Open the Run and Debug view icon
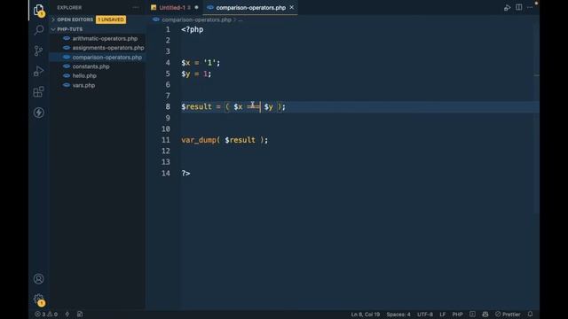This screenshot has height=319, width=568. coord(38,71)
